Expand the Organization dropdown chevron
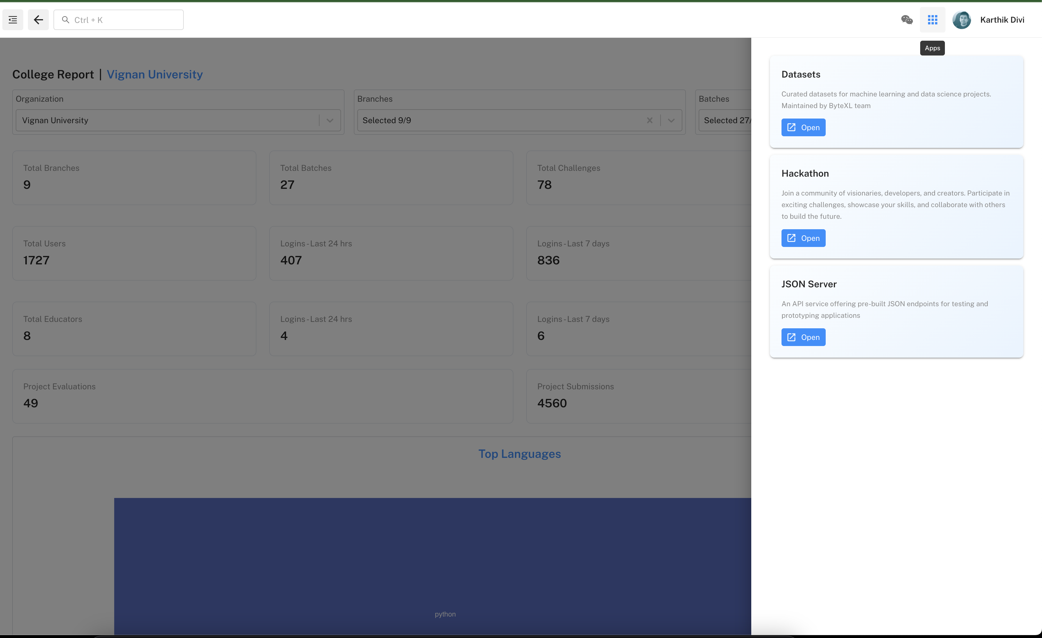Image resolution: width=1042 pixels, height=638 pixels. [330, 120]
